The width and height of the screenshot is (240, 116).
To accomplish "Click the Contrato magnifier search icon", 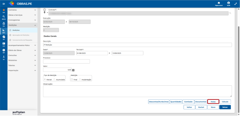I will pos(230,13).
